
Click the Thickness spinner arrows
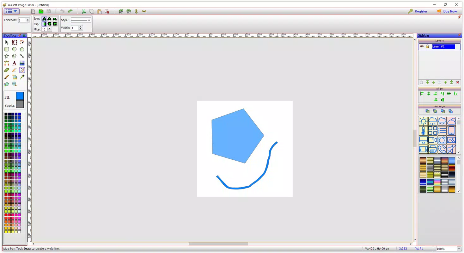point(28,20)
